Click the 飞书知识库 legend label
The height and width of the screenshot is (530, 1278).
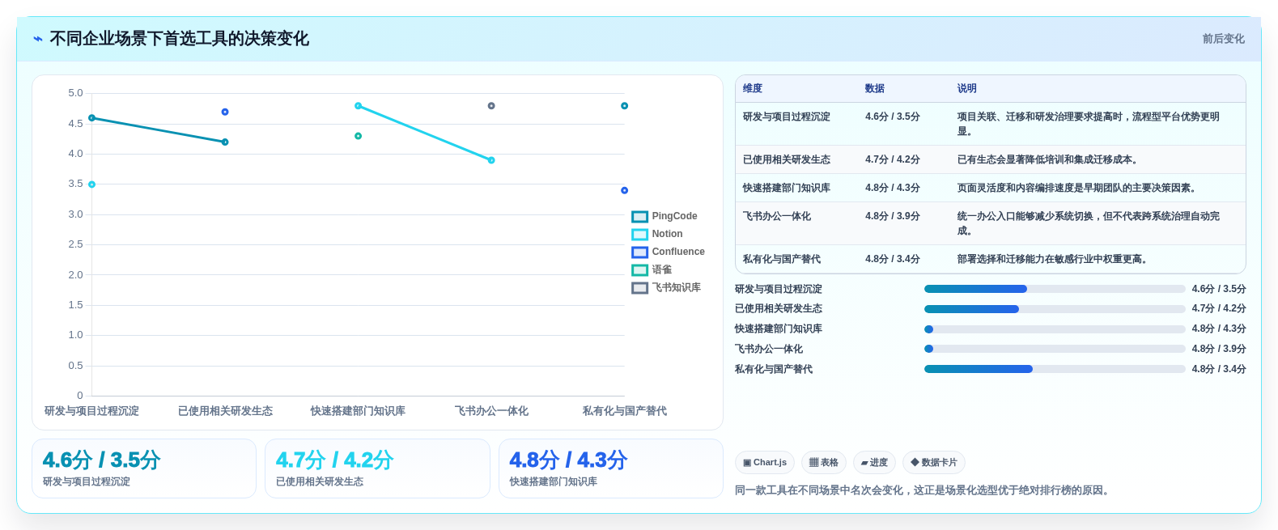(677, 287)
